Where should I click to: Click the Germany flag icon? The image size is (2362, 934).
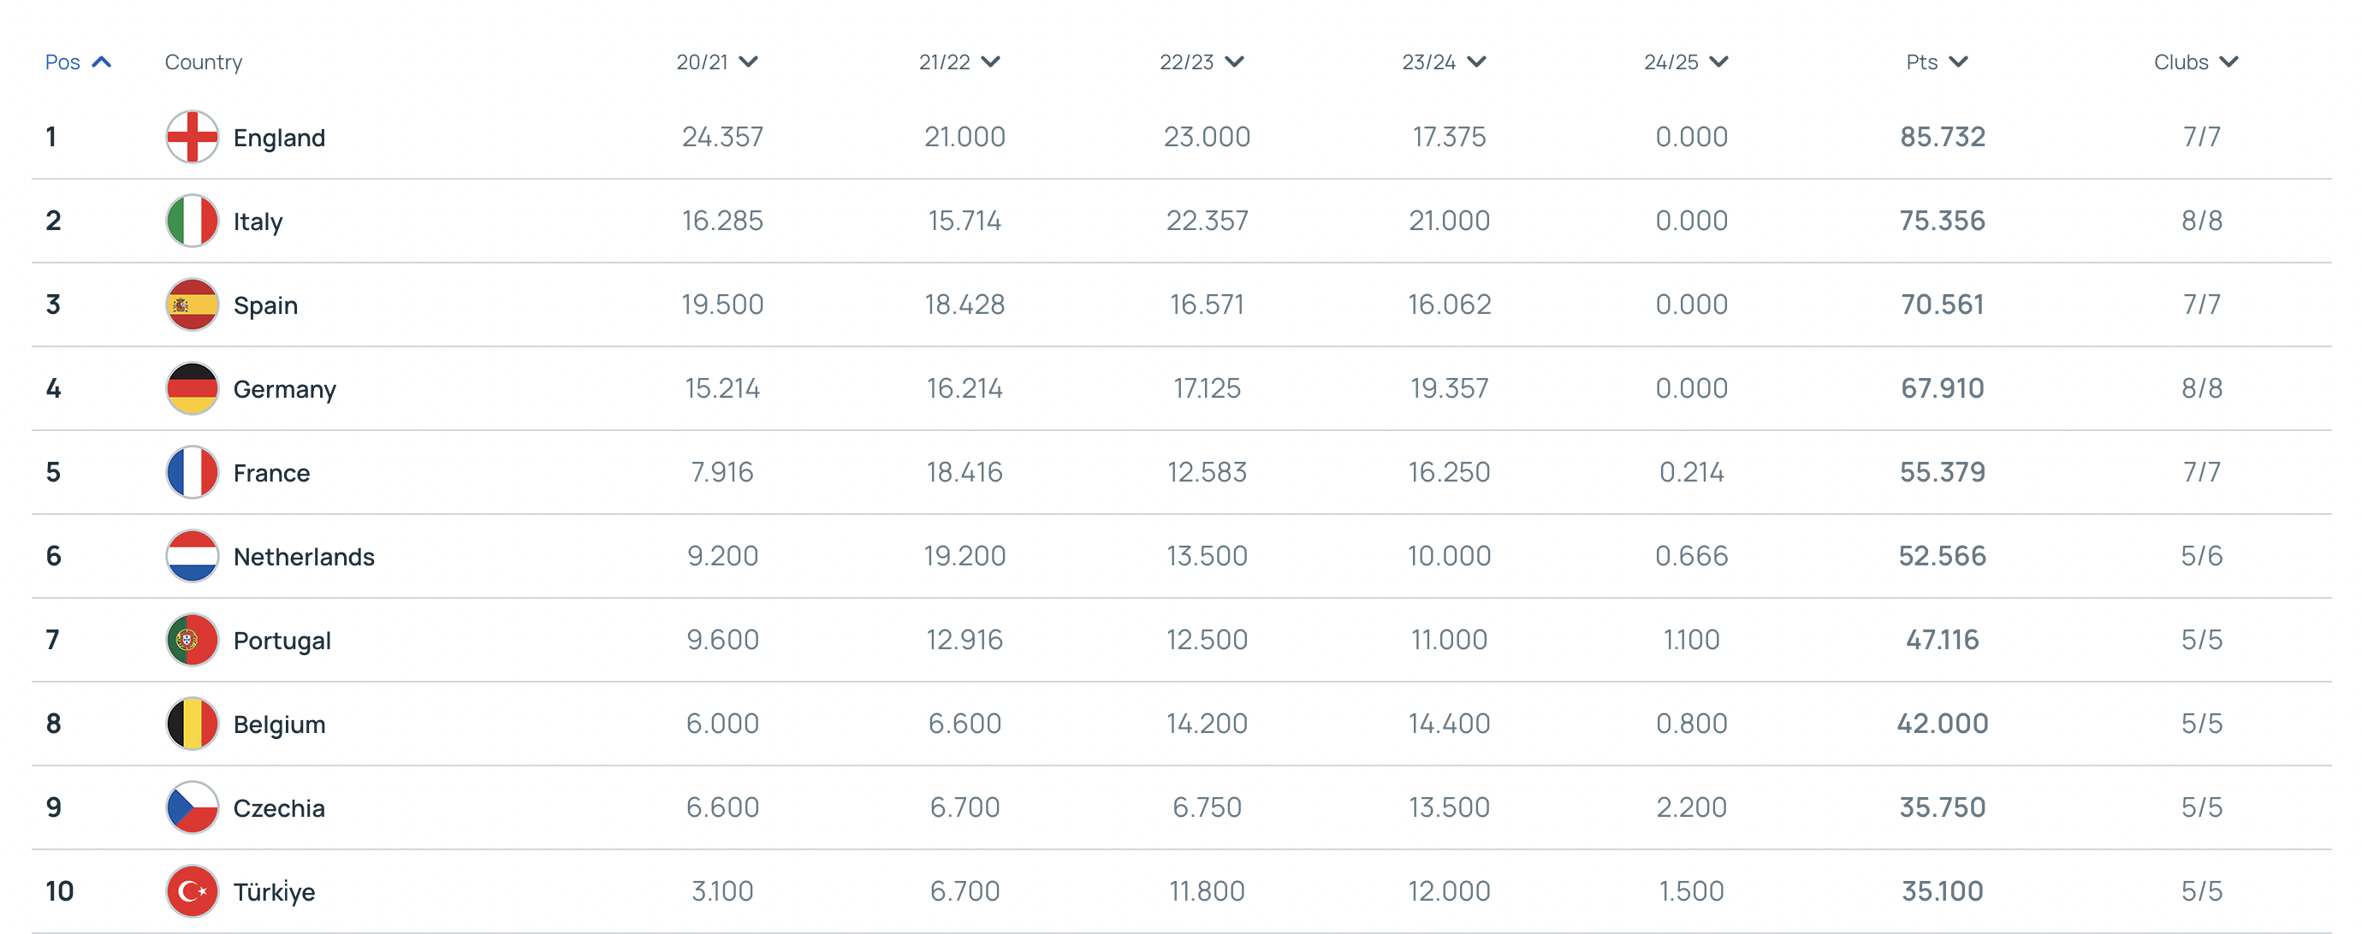(x=192, y=388)
